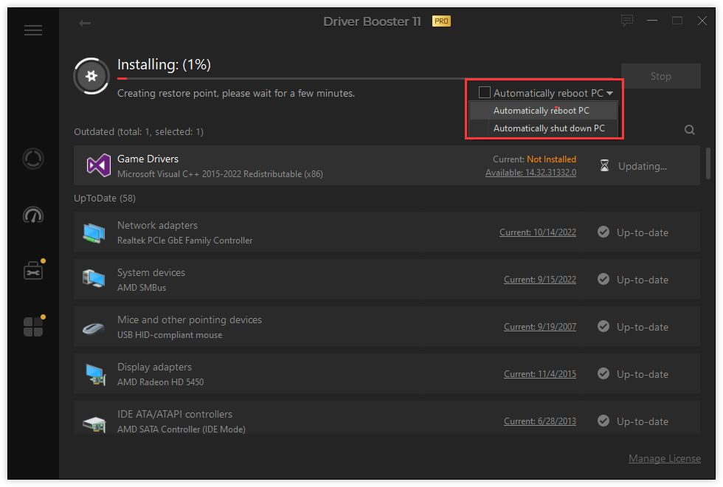This screenshot has width=723, height=487.
Task: Select Automatically reboot PC menu option
Action: (x=543, y=111)
